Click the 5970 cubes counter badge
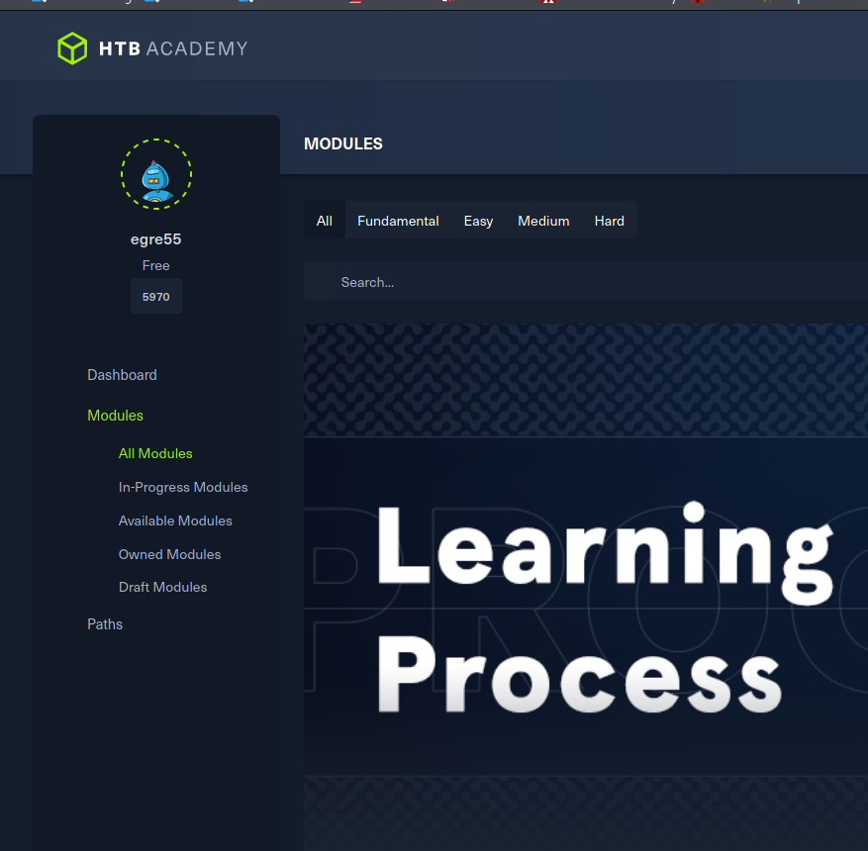Image resolution: width=868 pixels, height=851 pixels. point(155,295)
